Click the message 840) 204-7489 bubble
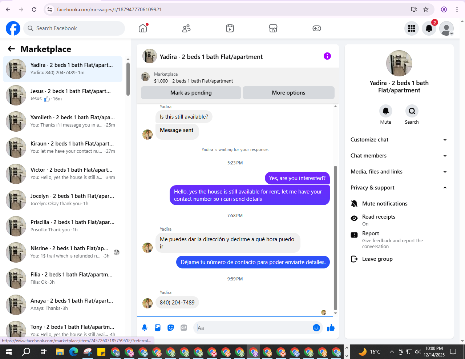This screenshot has height=359, width=465. click(177, 303)
